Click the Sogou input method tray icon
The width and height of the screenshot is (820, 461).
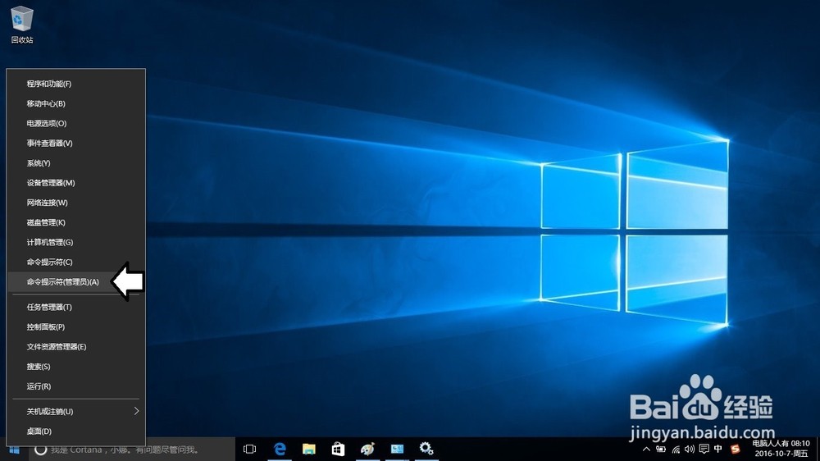735,449
